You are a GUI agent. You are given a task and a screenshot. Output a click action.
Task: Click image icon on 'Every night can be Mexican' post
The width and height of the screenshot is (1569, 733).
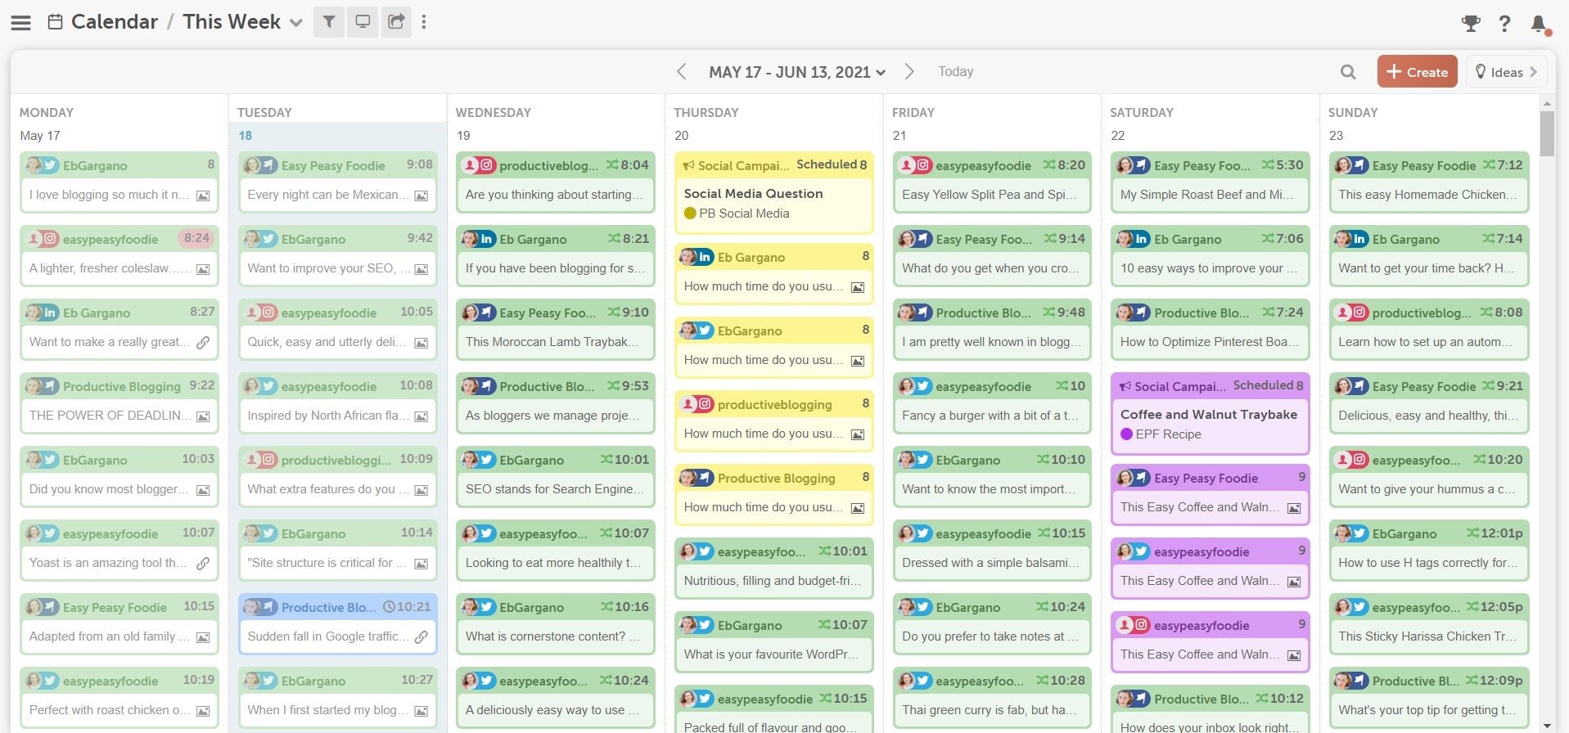tap(422, 196)
